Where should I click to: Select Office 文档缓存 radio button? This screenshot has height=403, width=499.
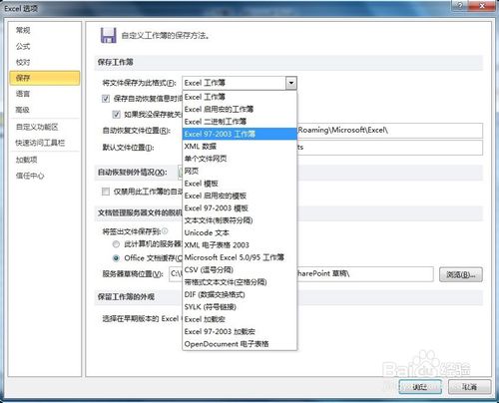click(116, 257)
